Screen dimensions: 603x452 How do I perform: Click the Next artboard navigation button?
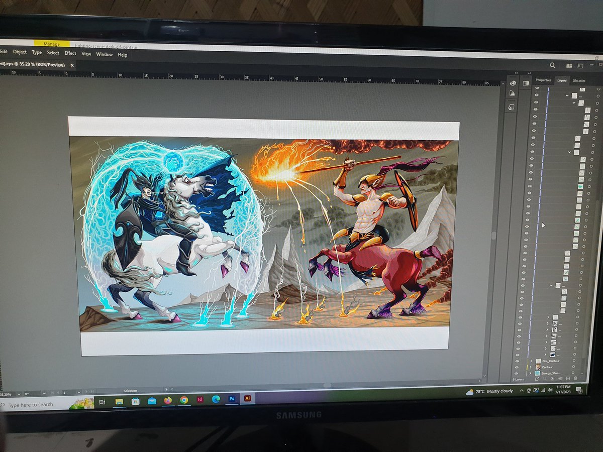(86, 391)
